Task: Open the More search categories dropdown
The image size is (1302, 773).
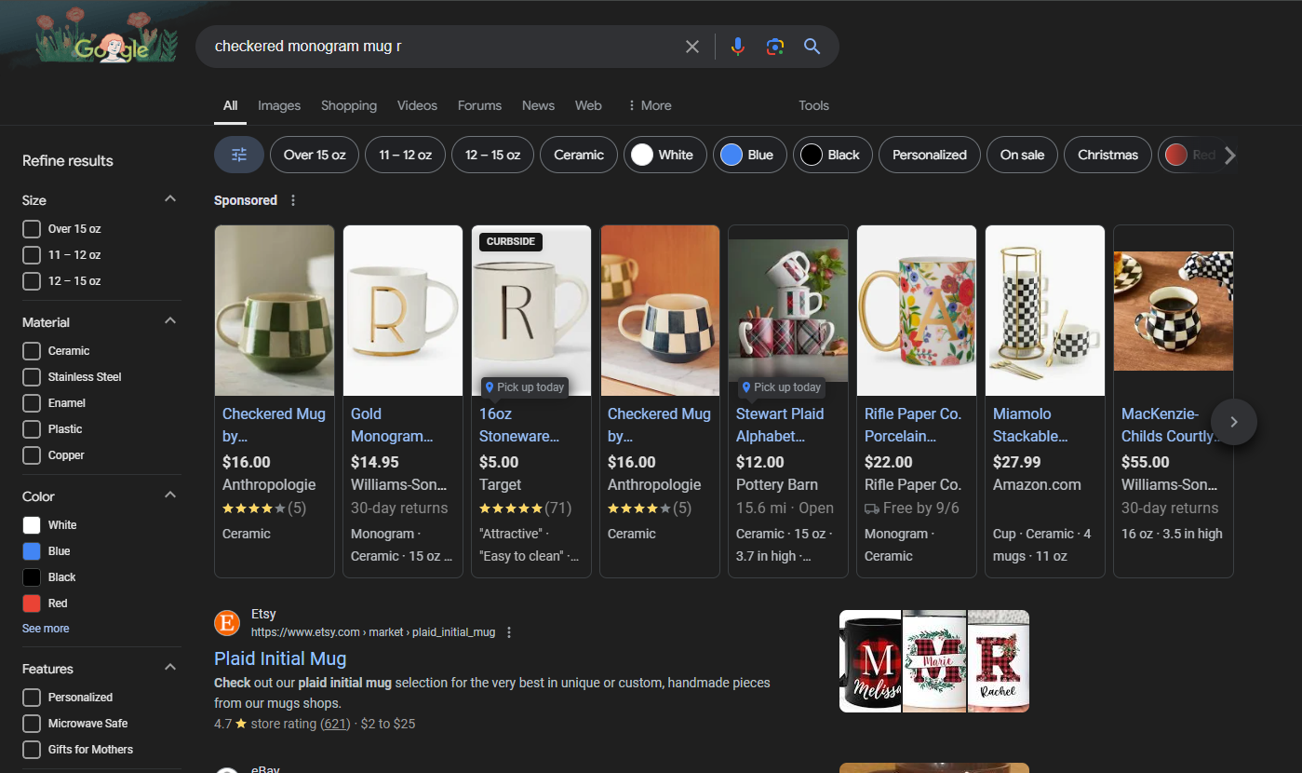Action: pos(650,105)
